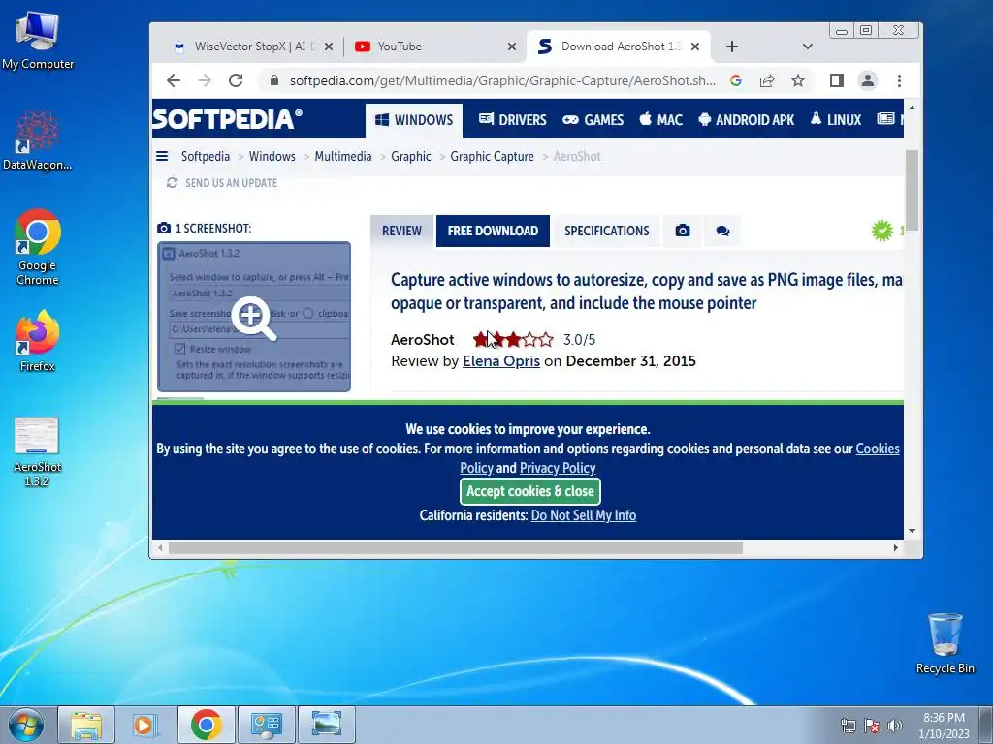
Task: Open the Windows Start button
Action: click(25, 725)
